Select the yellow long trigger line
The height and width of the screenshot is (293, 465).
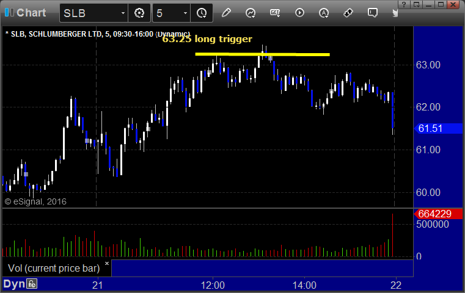point(263,54)
